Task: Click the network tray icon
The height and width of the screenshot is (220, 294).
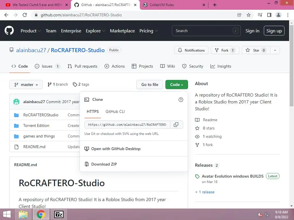Action: coord(267,215)
